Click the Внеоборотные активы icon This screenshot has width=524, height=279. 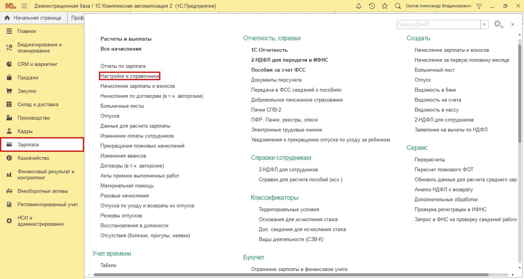(10, 191)
